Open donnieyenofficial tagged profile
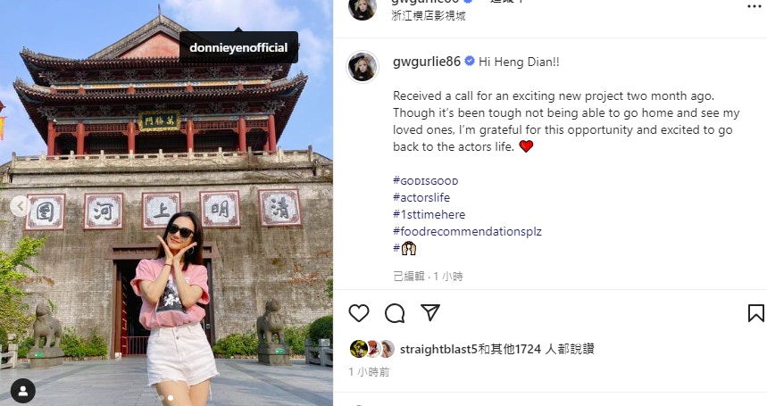The height and width of the screenshot is (406, 767). pyautogui.click(x=238, y=48)
